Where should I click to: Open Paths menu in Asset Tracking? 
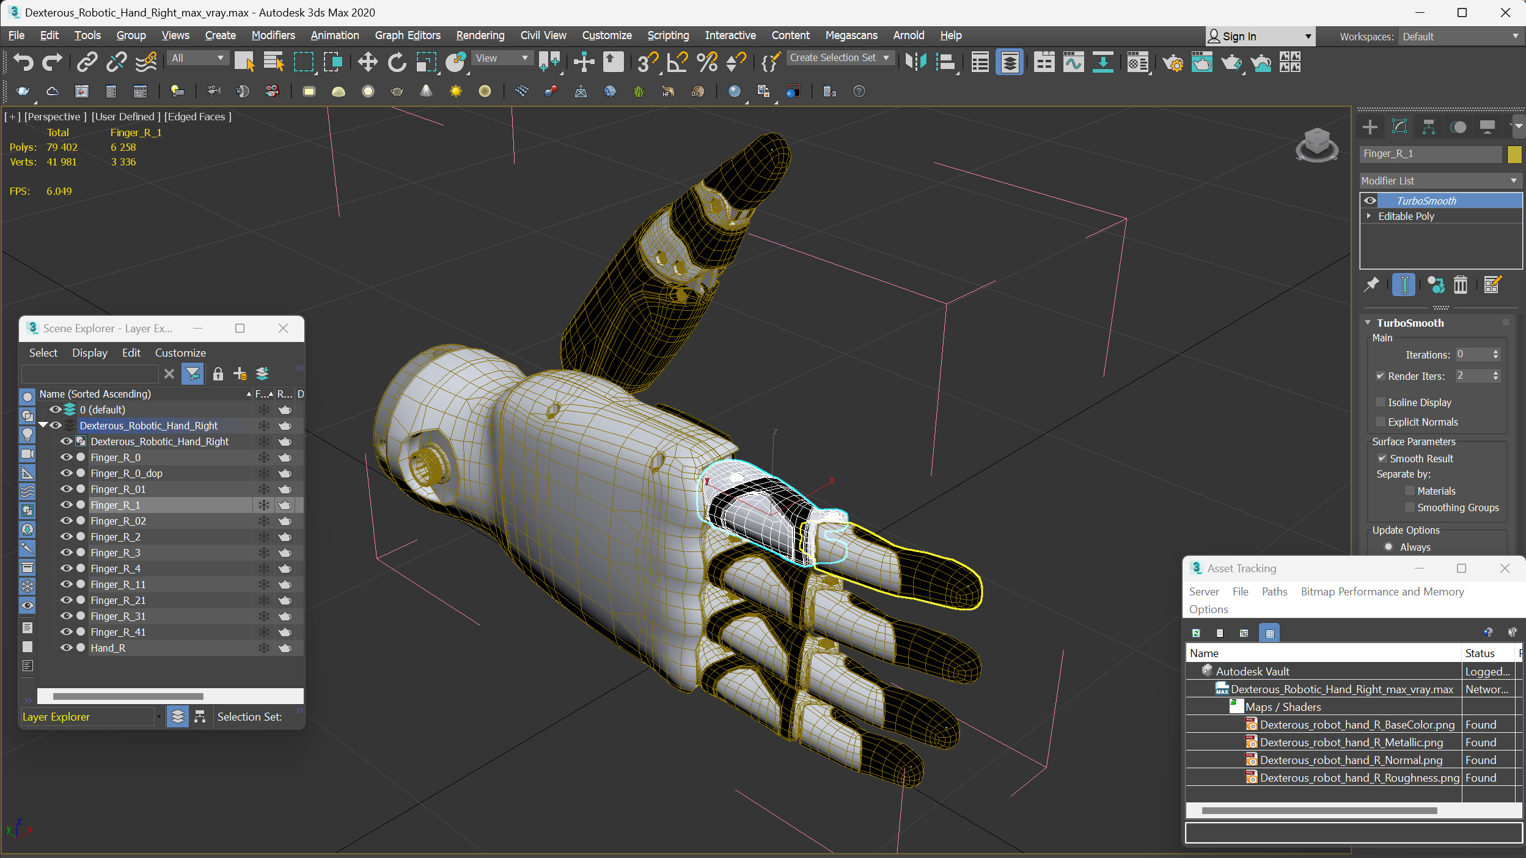pyautogui.click(x=1274, y=592)
